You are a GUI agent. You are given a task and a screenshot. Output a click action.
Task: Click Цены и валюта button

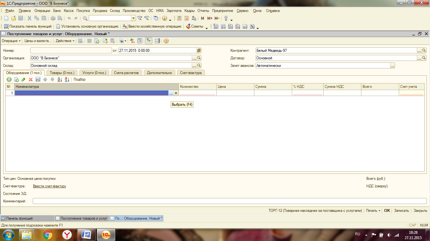pyautogui.click(x=38, y=41)
